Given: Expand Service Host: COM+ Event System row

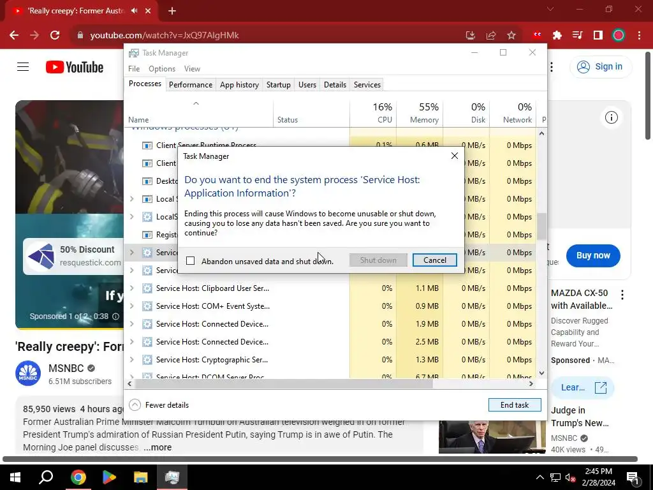Looking at the screenshot, I should [x=131, y=306].
